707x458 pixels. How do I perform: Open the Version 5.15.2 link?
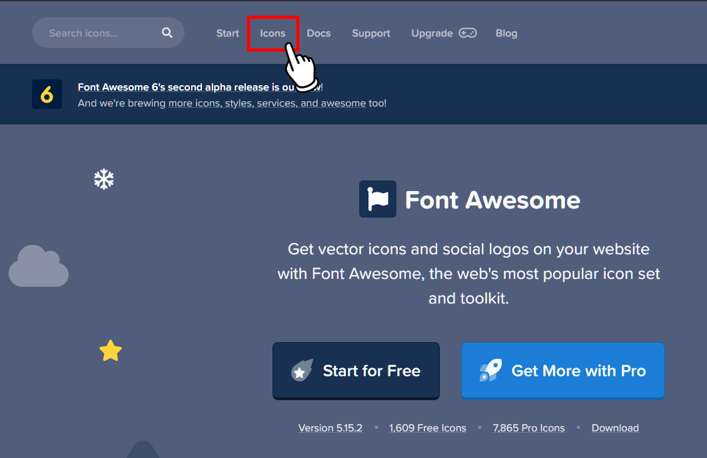coord(330,428)
